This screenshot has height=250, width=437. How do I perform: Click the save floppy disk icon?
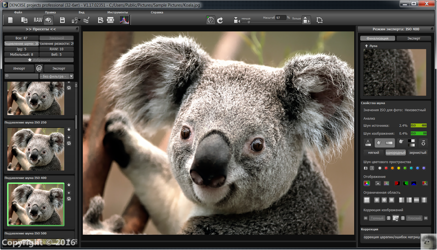pyautogui.click(x=62, y=20)
